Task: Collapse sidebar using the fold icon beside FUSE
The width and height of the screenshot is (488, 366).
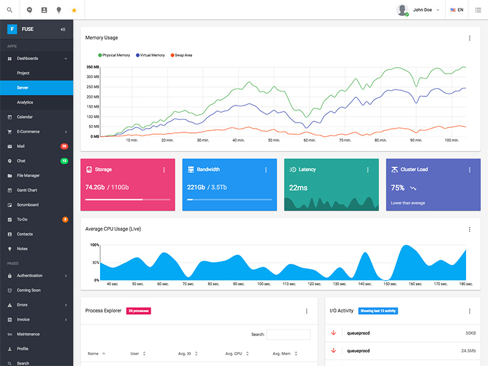Action: pos(63,29)
